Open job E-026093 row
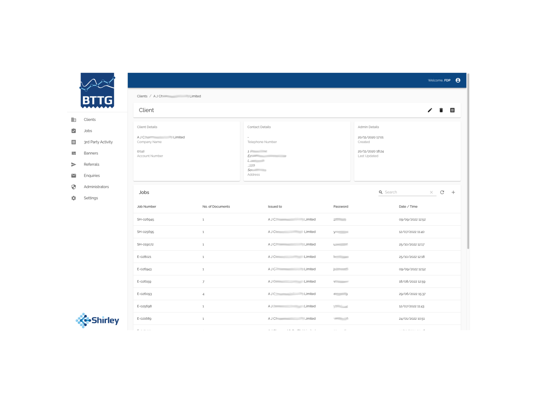 point(297,294)
